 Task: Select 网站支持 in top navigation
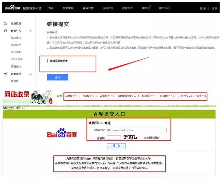[88, 8]
